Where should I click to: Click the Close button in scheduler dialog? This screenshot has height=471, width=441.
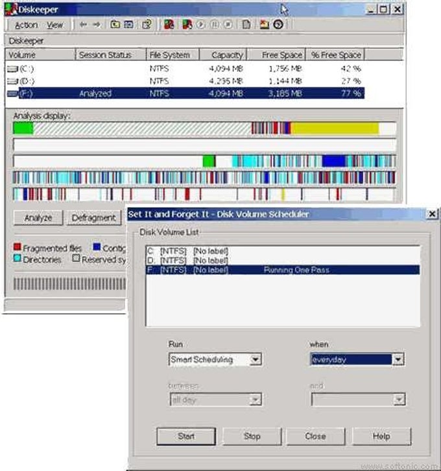pos(316,436)
